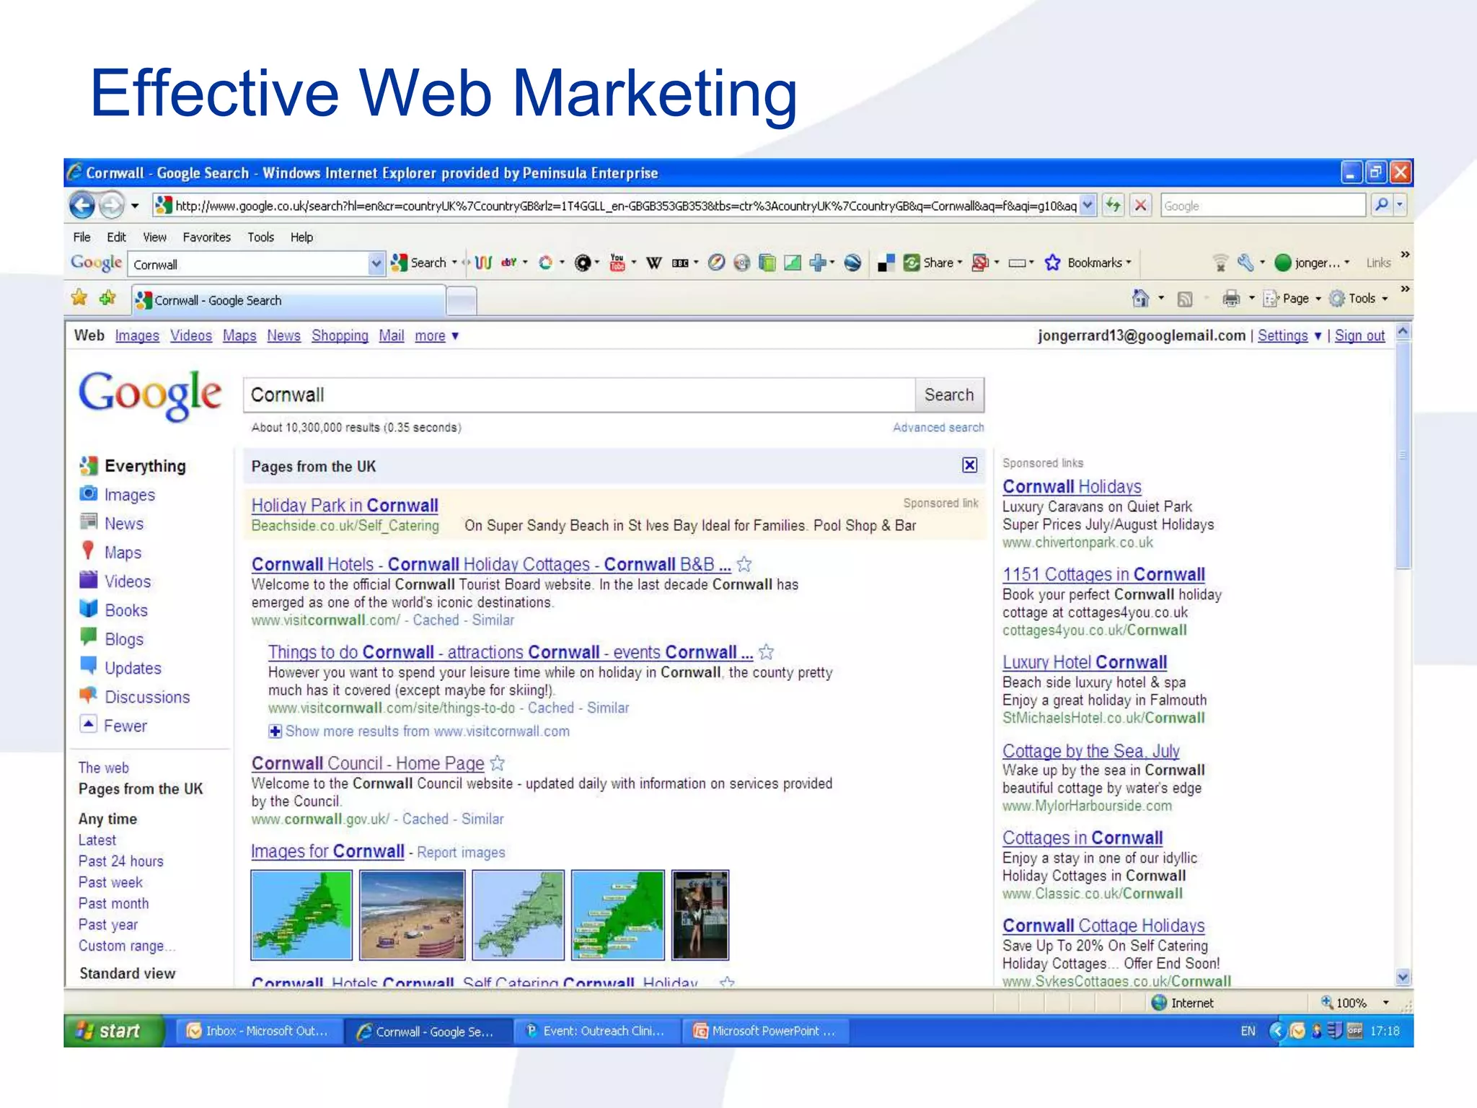Screen dimensions: 1477x1108
Task: Star the Cornwall Council Home Page result
Action: tap(498, 763)
